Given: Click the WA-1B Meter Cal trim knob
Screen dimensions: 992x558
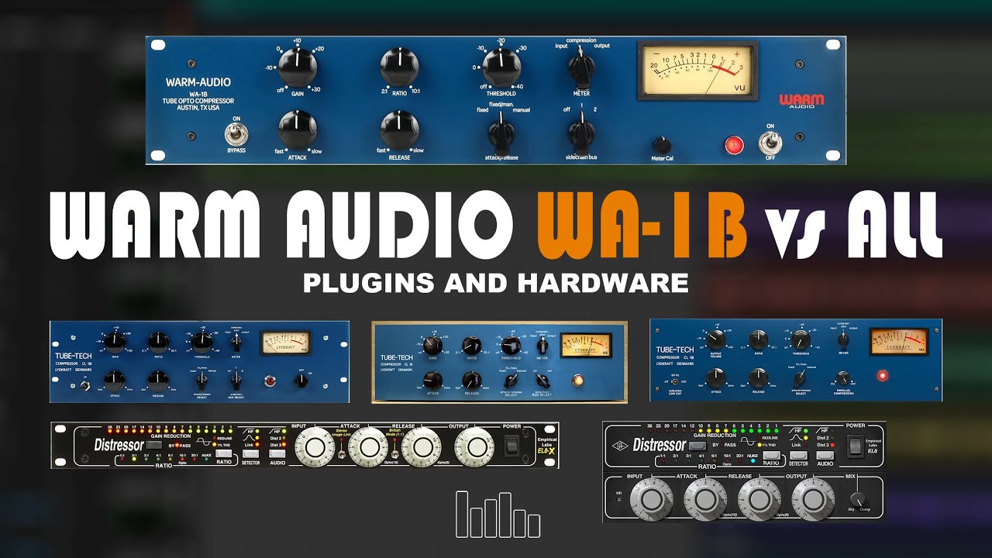Looking at the screenshot, I should coord(661,145).
